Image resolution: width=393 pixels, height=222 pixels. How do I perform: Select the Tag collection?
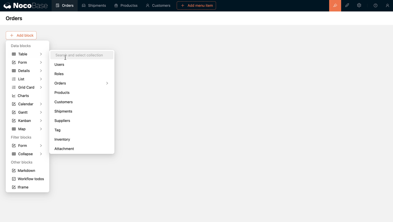(x=82, y=130)
